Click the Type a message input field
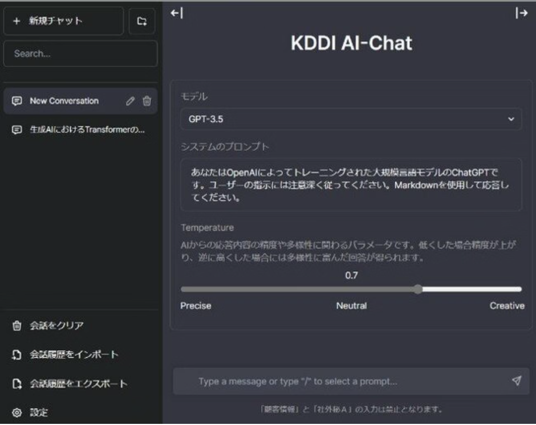This screenshot has width=536, height=425. (x=342, y=381)
